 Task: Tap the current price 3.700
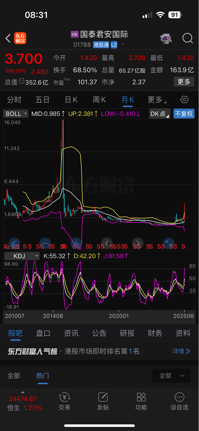(24, 59)
